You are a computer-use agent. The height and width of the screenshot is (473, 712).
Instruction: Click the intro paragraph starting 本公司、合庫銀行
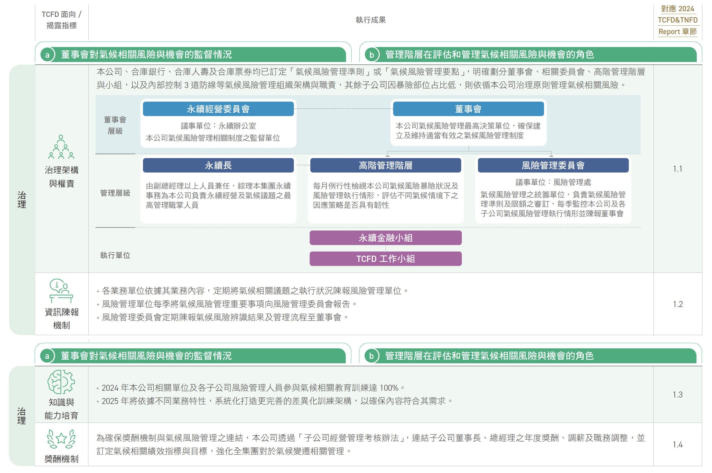(371, 78)
